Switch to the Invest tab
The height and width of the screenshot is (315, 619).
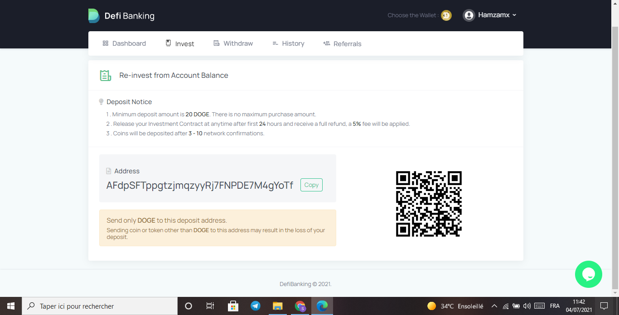point(180,43)
